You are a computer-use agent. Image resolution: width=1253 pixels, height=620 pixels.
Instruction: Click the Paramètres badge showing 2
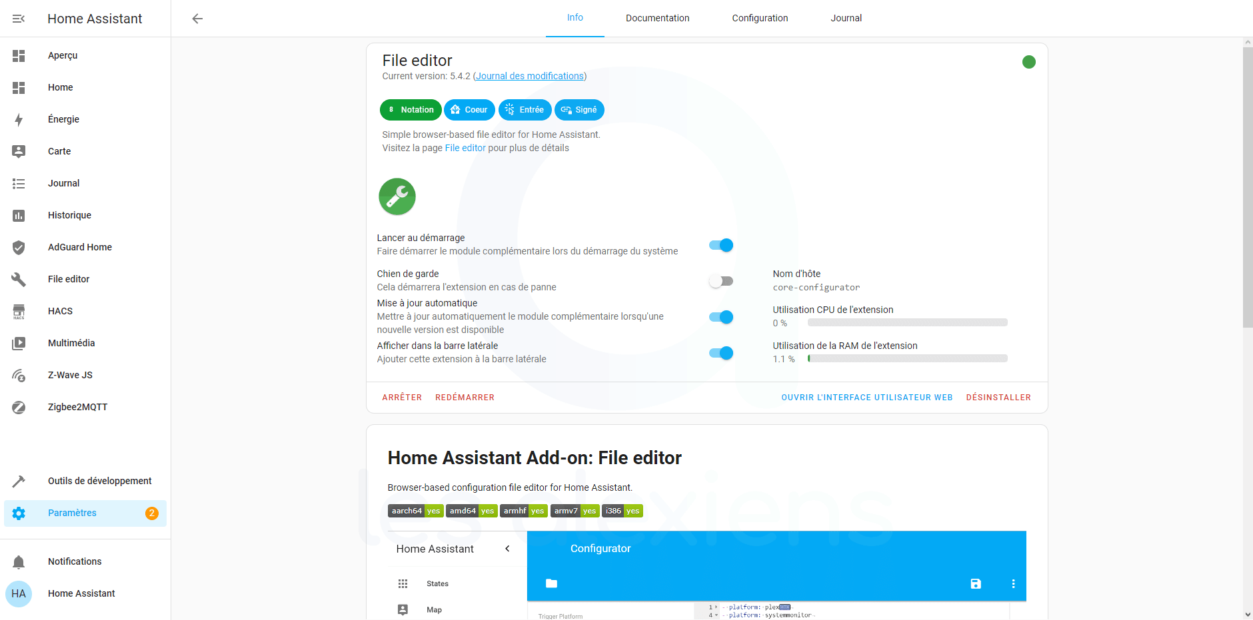coord(152,513)
